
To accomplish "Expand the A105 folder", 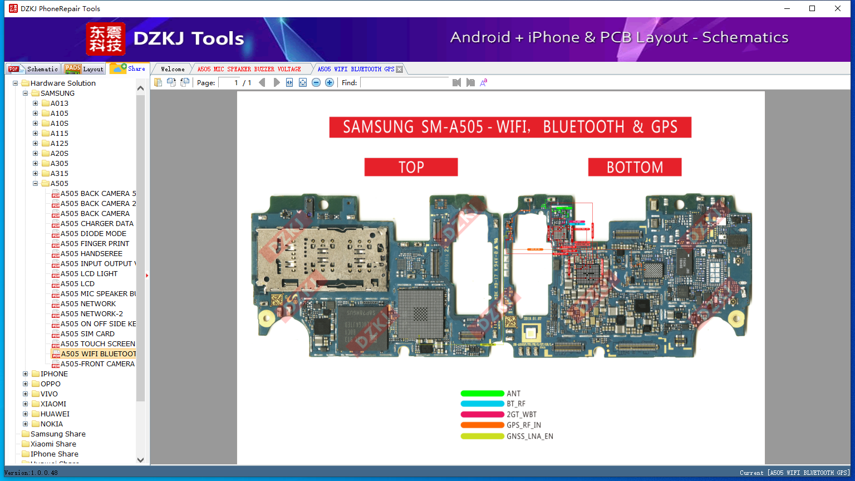I will click(36, 114).
